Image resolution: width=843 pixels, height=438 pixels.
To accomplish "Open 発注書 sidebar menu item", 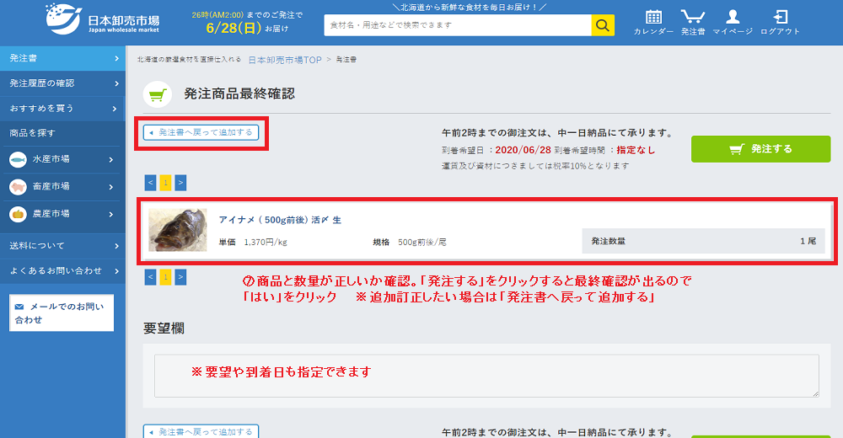I will click(62, 58).
